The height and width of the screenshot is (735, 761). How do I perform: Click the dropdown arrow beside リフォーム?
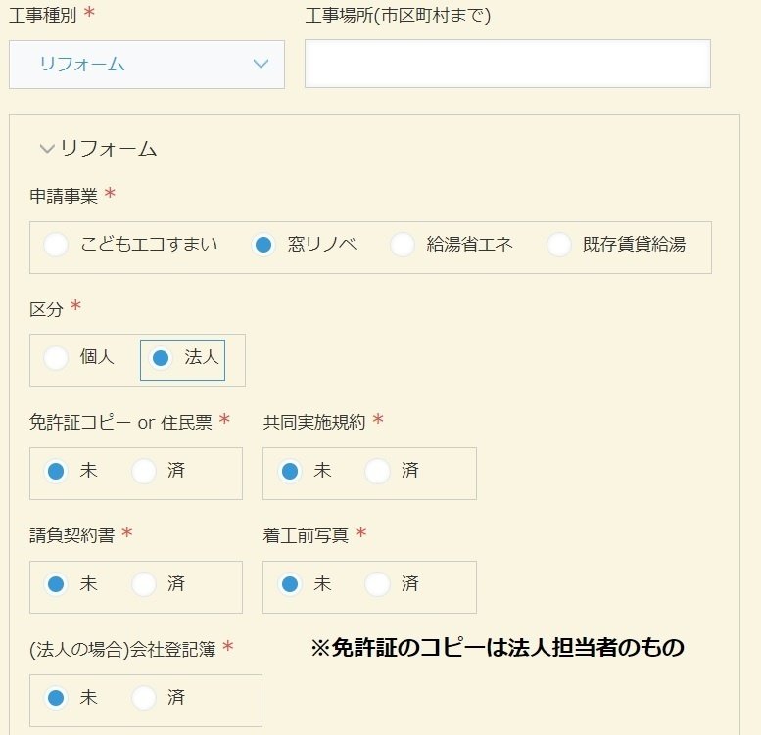pyautogui.click(x=262, y=64)
